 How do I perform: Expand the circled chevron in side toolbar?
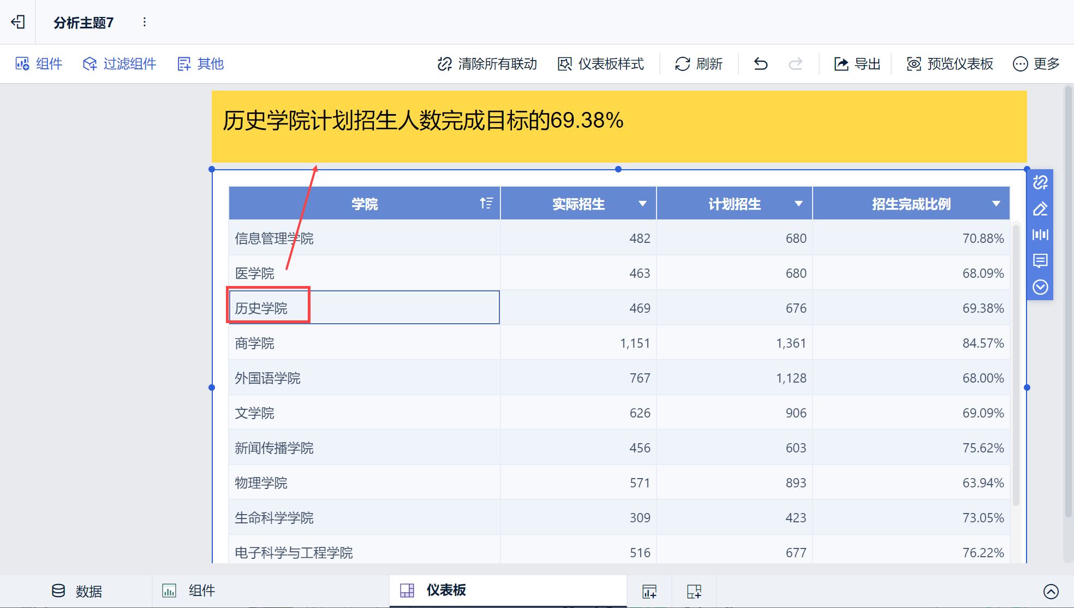coord(1040,287)
